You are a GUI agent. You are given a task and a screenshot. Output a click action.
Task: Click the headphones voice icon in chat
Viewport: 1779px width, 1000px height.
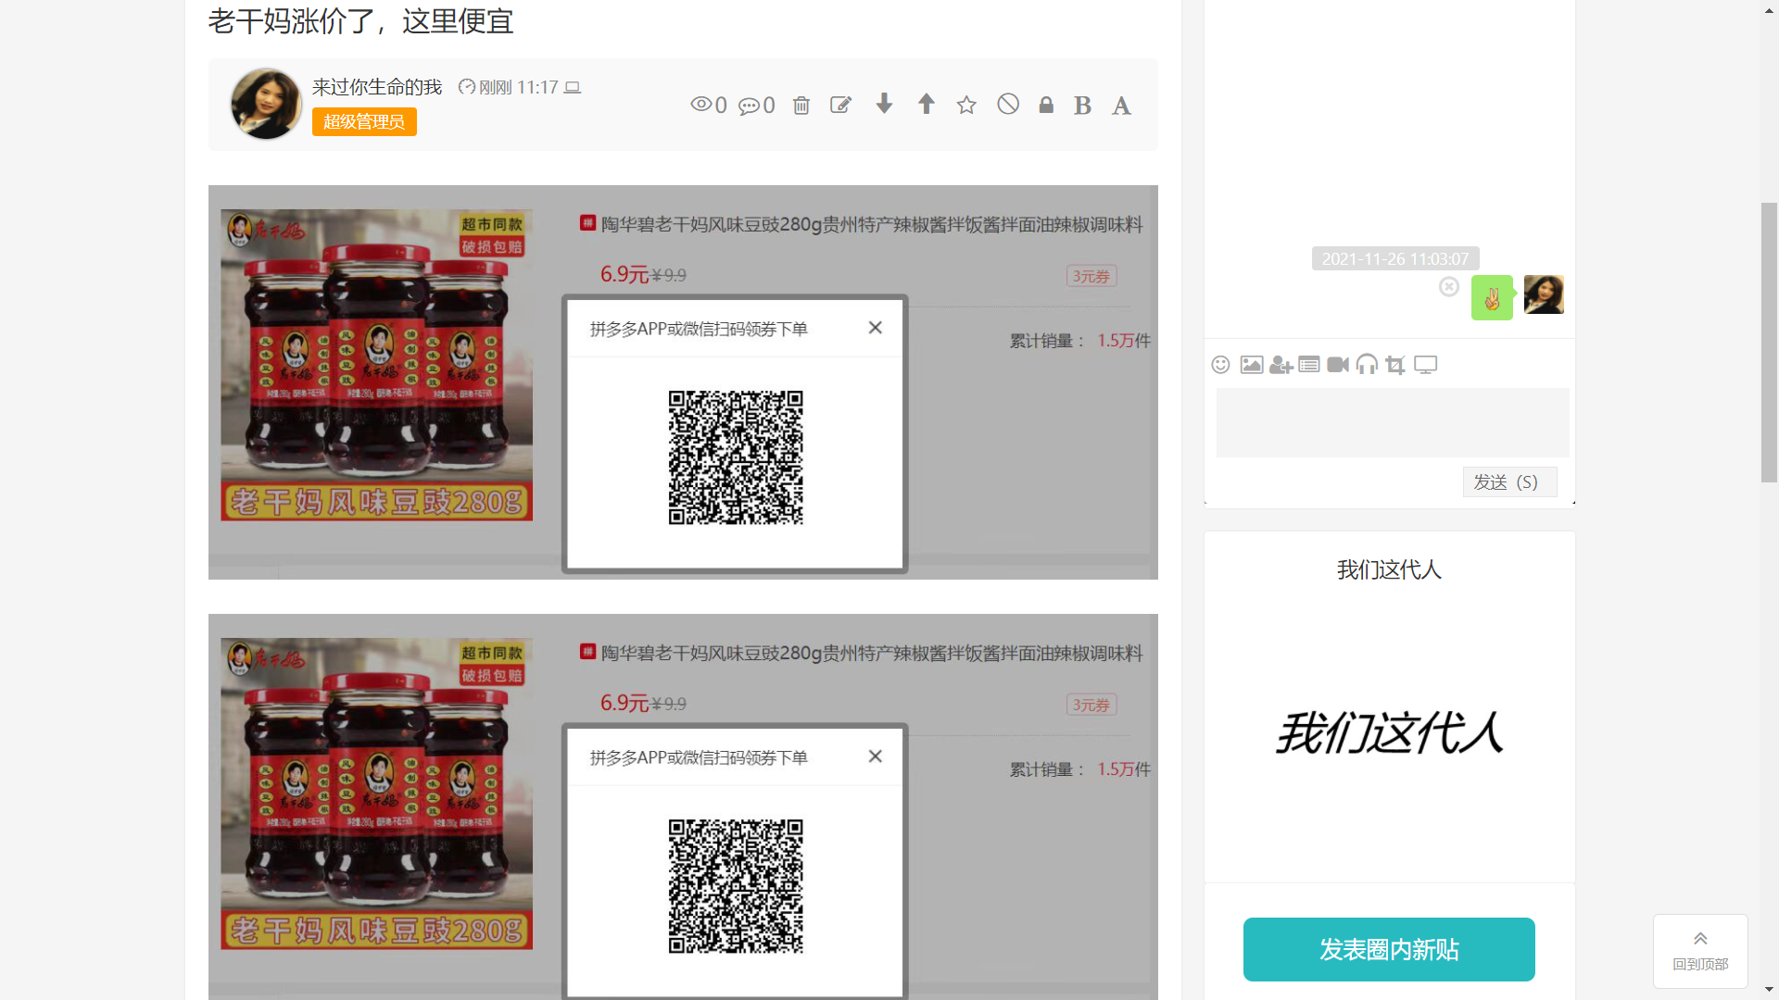click(1367, 365)
